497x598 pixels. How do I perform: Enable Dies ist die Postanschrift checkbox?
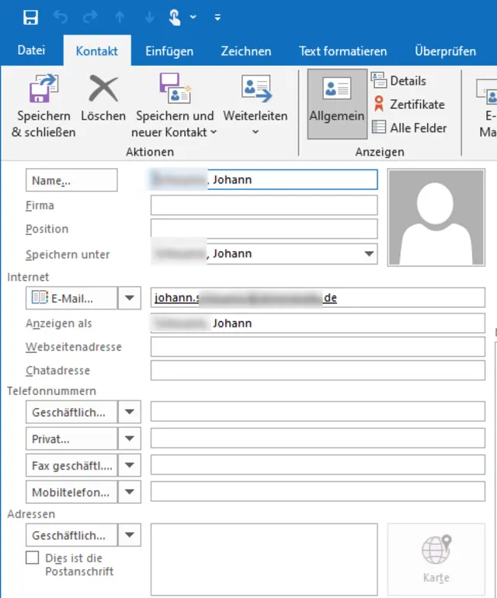click(x=33, y=558)
